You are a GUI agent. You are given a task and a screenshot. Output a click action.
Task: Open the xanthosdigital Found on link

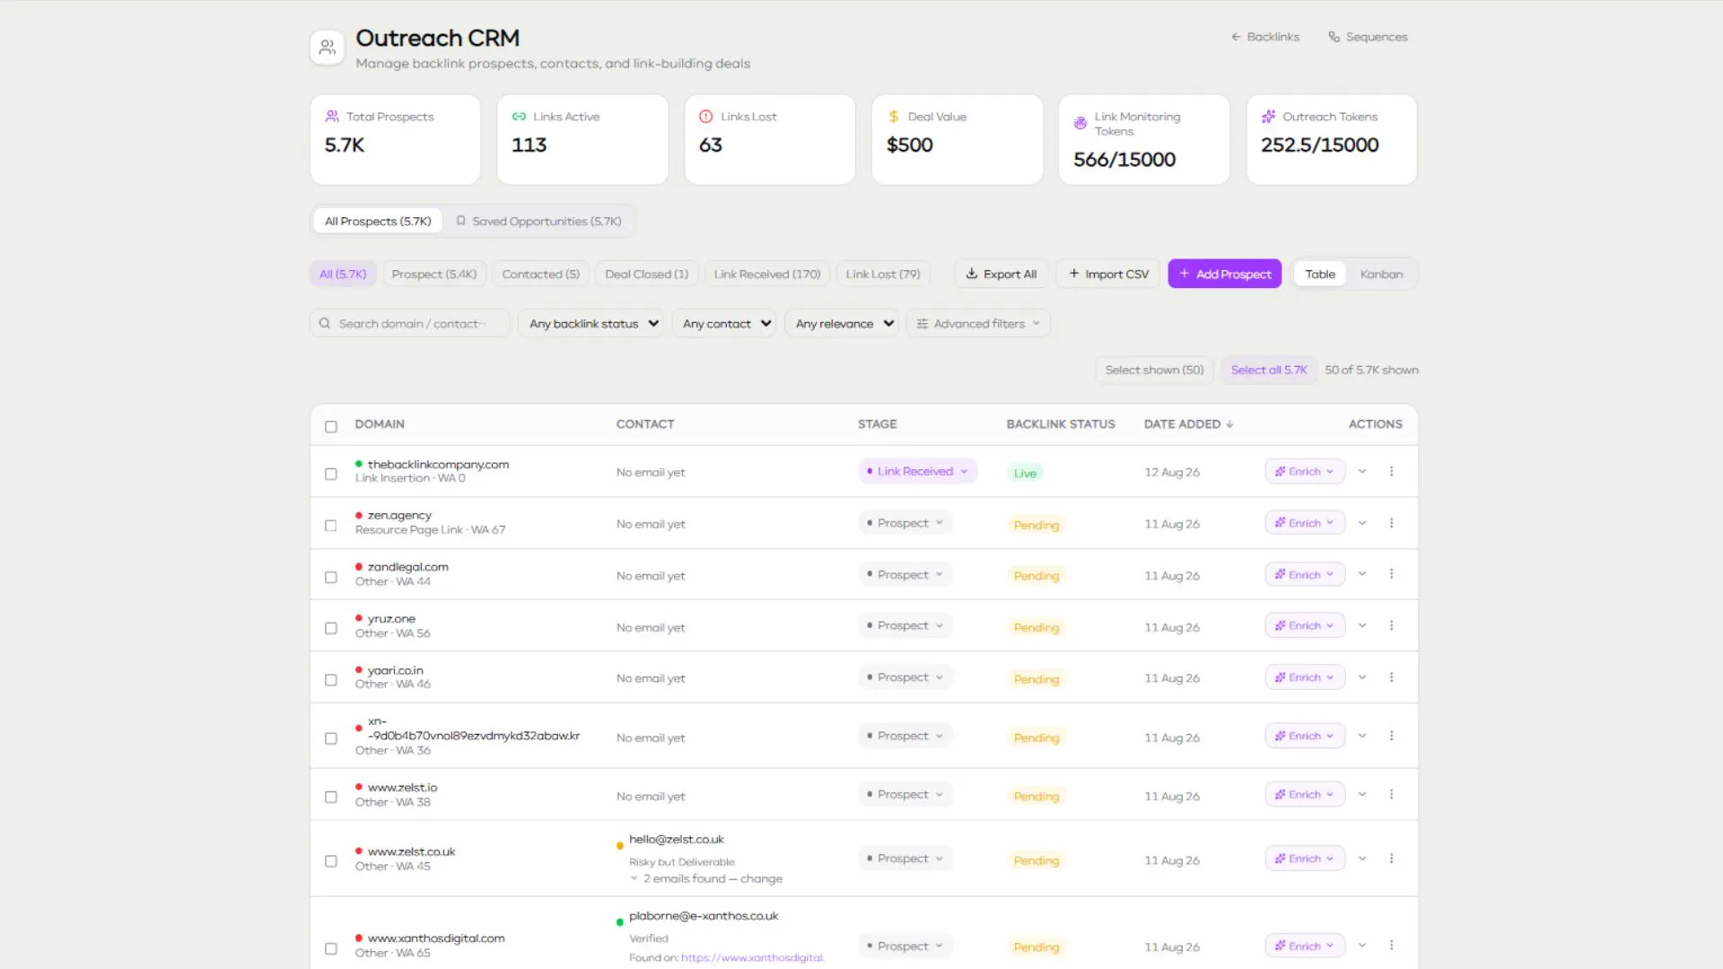click(752, 957)
